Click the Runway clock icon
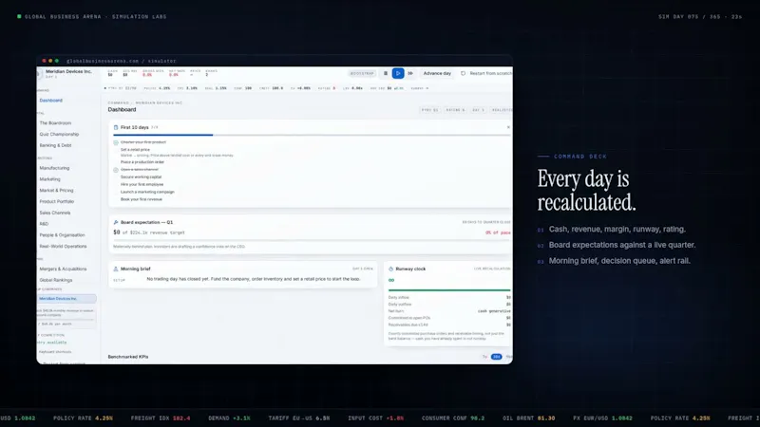The height and width of the screenshot is (427, 760). tap(390, 269)
